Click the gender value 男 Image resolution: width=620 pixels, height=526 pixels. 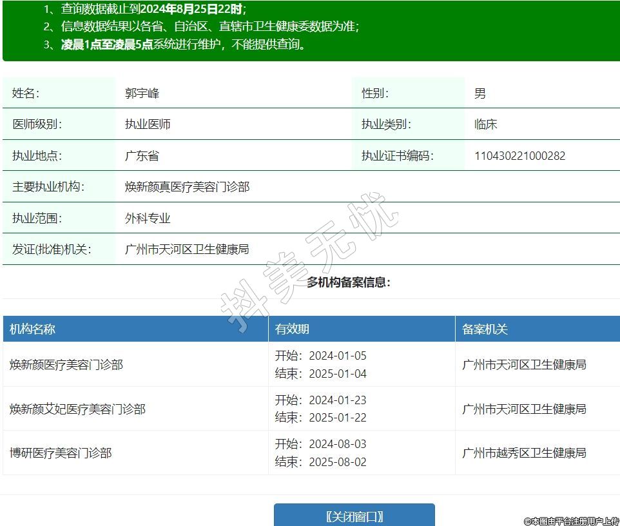click(x=480, y=93)
